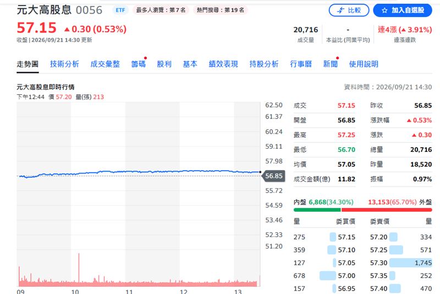Click the stock code 0056
The image size is (440, 294).
pyautogui.click(x=89, y=10)
